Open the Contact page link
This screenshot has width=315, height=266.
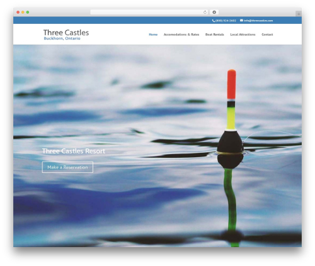(267, 35)
